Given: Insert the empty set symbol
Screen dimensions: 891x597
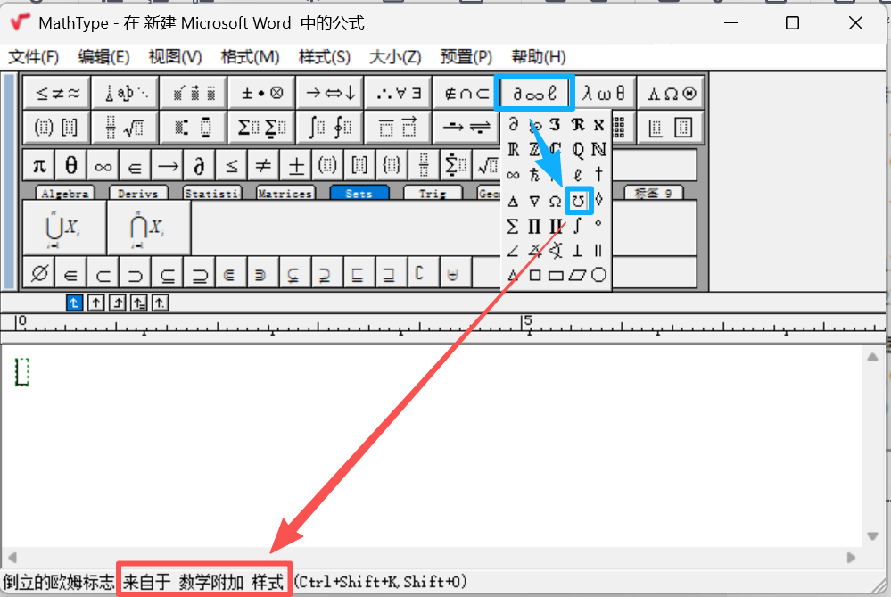Looking at the screenshot, I should [x=38, y=274].
